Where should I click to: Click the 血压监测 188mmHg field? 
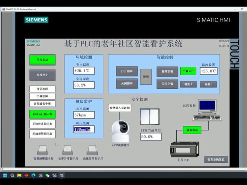click(84, 129)
